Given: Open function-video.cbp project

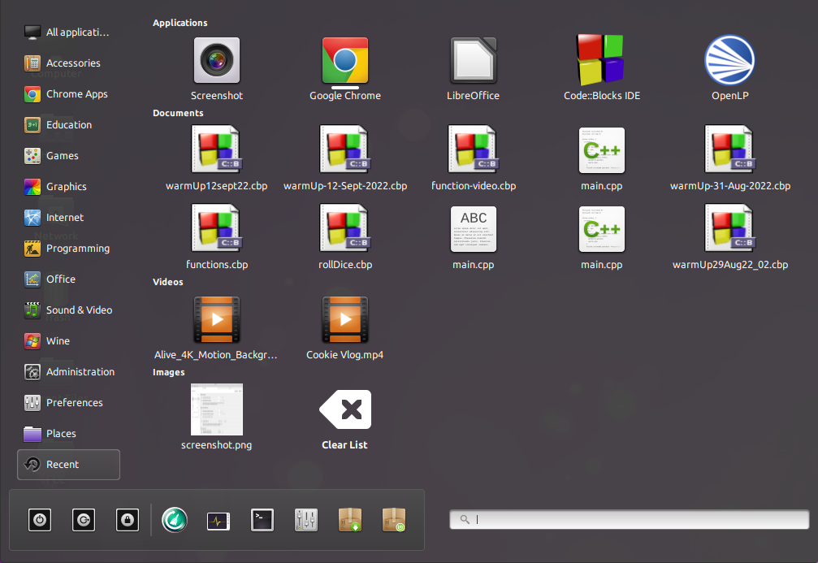Looking at the screenshot, I should (x=473, y=158).
